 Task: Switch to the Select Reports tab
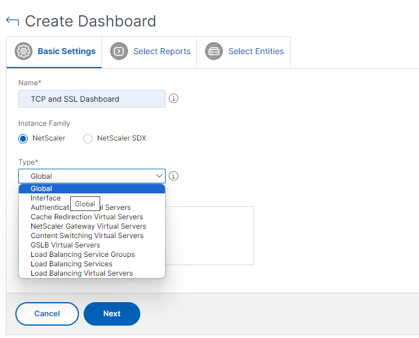click(x=149, y=52)
